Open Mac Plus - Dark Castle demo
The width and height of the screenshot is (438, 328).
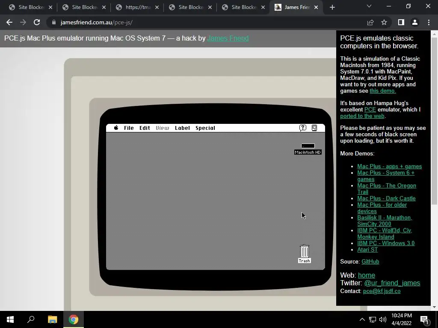pyautogui.click(x=386, y=198)
